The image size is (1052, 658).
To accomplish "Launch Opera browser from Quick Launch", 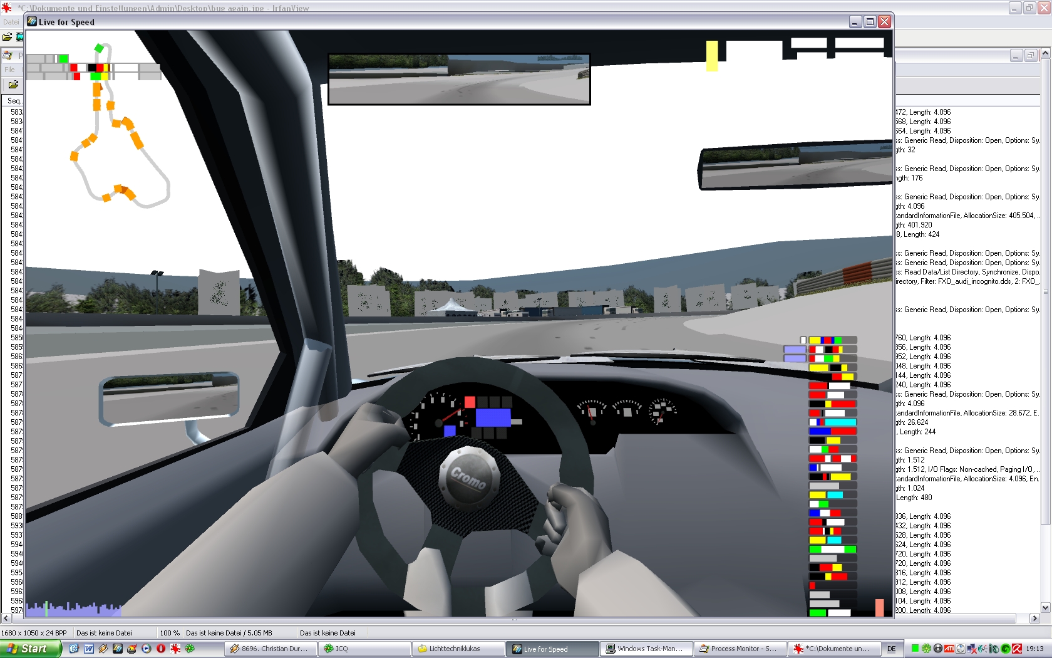I will (x=160, y=649).
